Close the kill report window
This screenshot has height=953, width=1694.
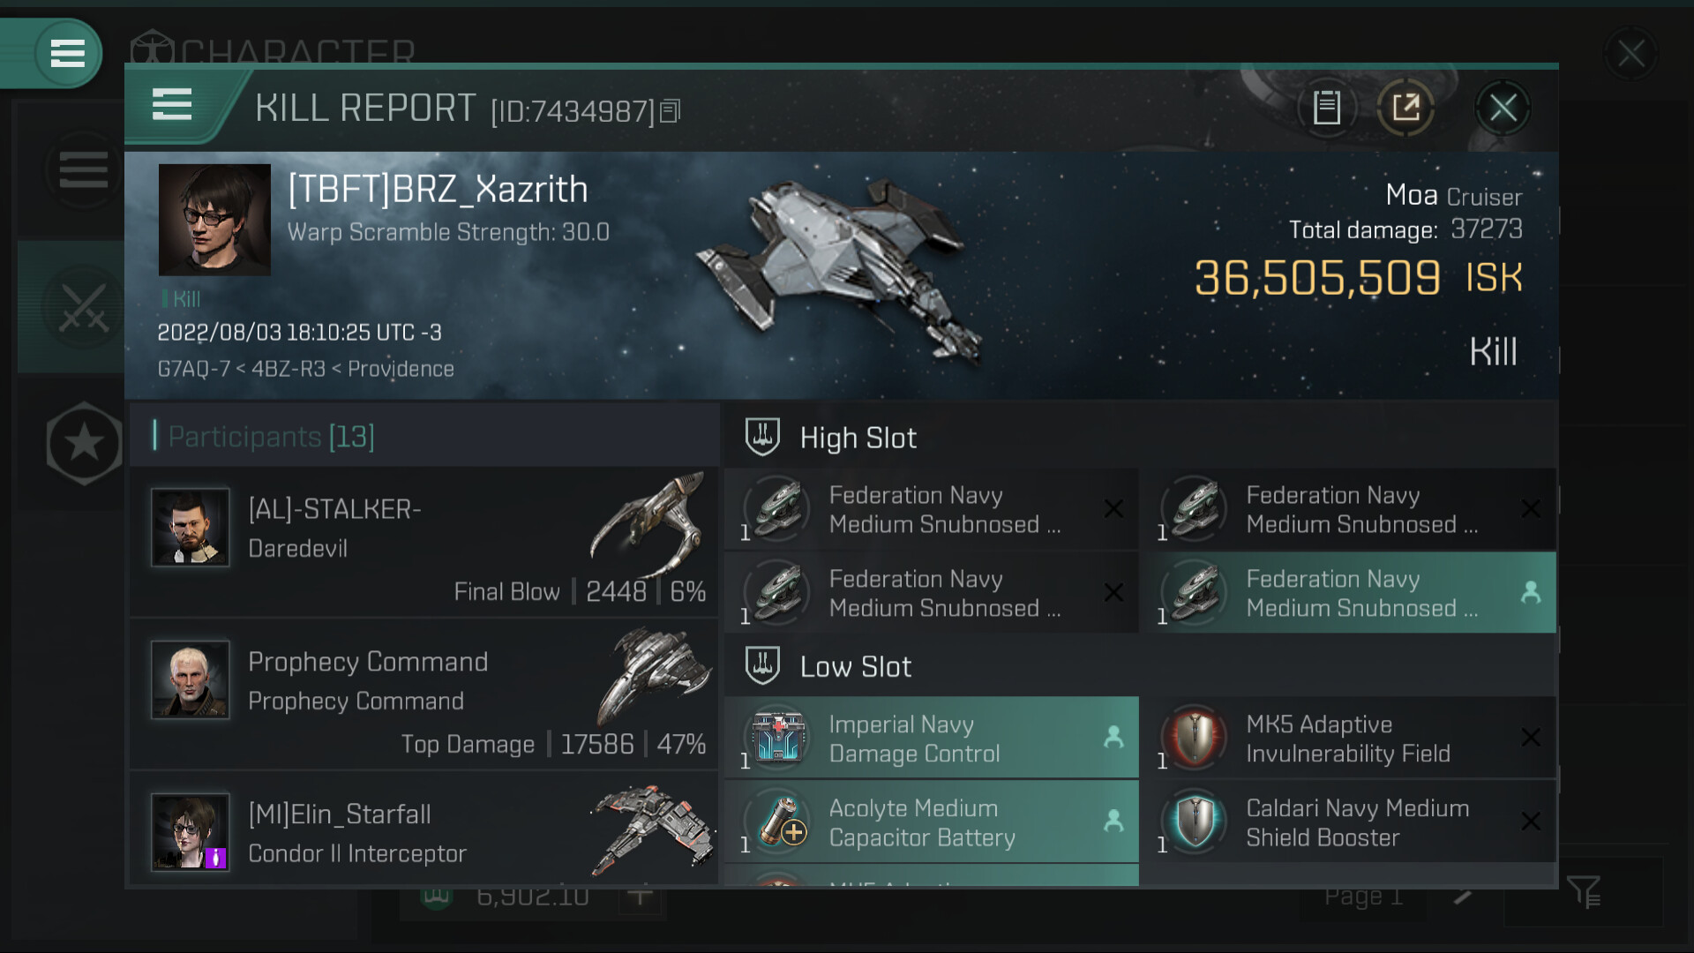[x=1503, y=109]
